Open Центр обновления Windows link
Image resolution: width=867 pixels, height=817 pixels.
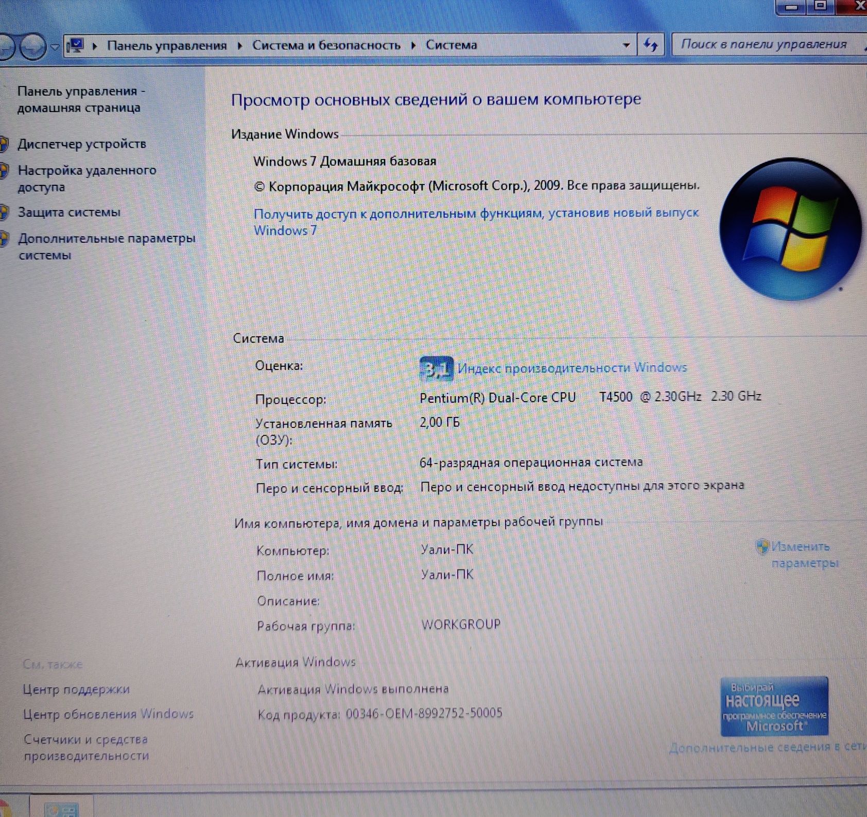click(108, 714)
